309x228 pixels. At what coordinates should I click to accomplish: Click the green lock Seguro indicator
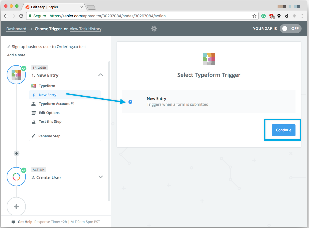[37, 16]
